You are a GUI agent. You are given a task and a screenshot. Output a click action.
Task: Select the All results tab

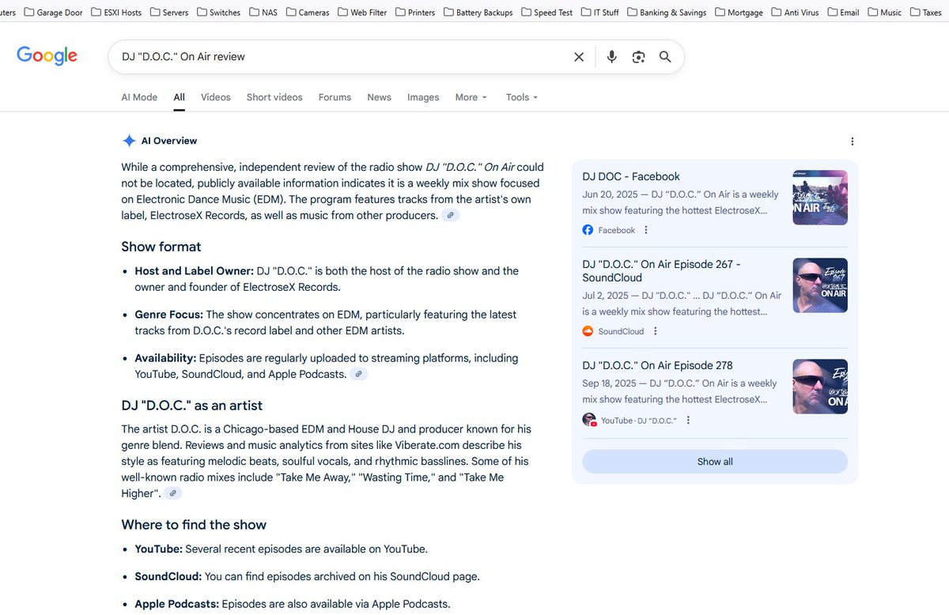180,97
